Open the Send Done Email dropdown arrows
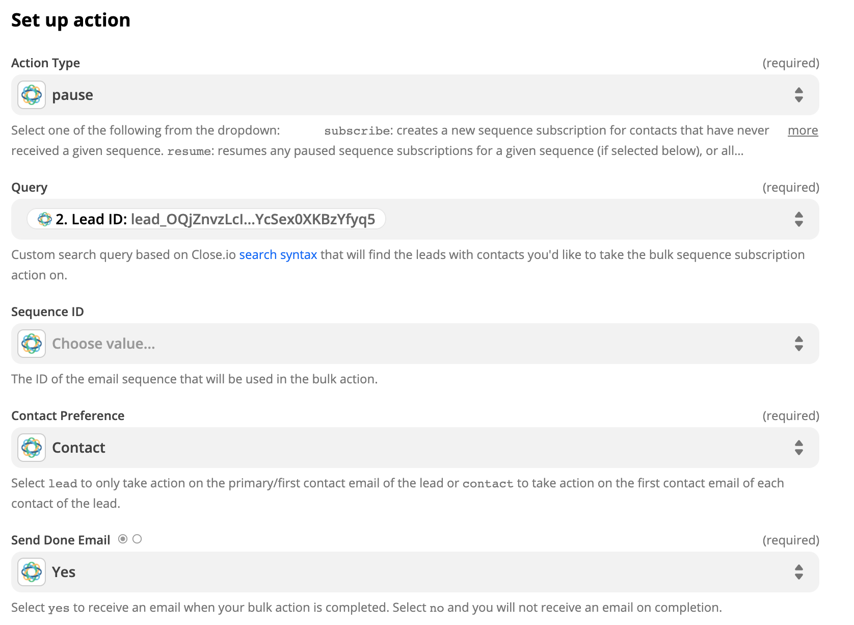This screenshot has height=625, width=854. (798, 572)
